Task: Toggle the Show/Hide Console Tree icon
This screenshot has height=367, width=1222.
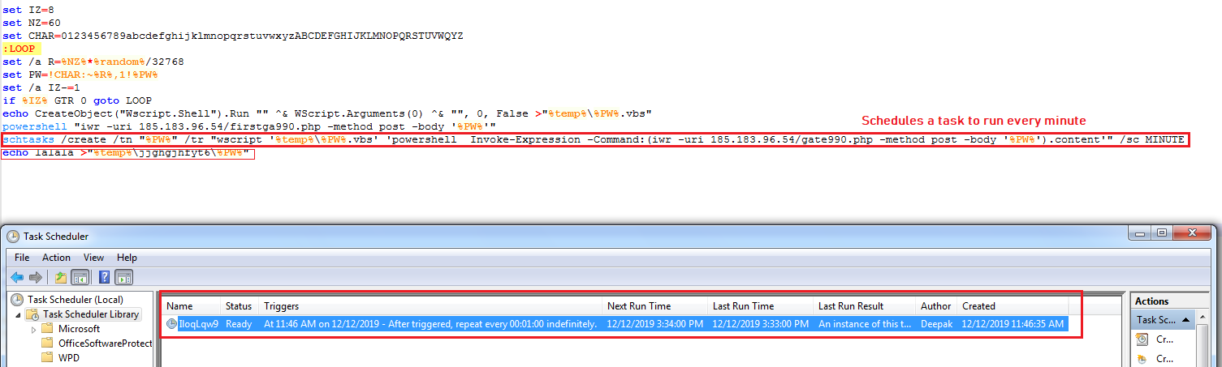Action: coord(79,276)
